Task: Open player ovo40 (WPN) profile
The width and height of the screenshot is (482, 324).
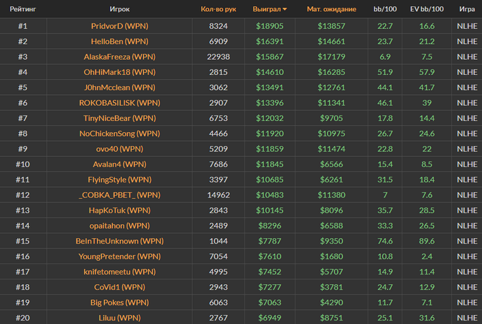Action: click(120, 149)
